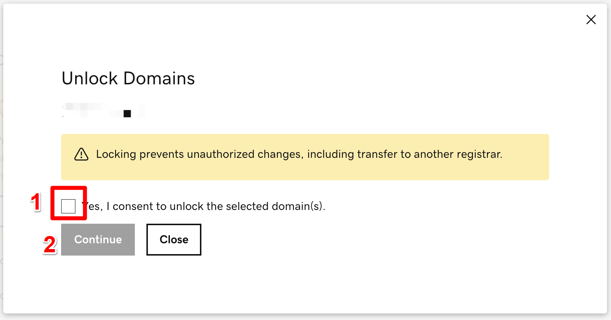Click the yellow locking warning banner
611x320 pixels.
point(305,157)
